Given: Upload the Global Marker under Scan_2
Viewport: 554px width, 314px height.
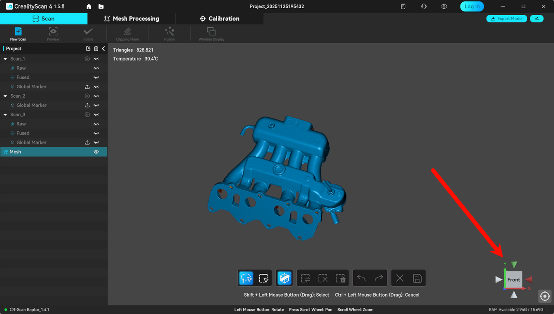Looking at the screenshot, I should click(x=87, y=105).
